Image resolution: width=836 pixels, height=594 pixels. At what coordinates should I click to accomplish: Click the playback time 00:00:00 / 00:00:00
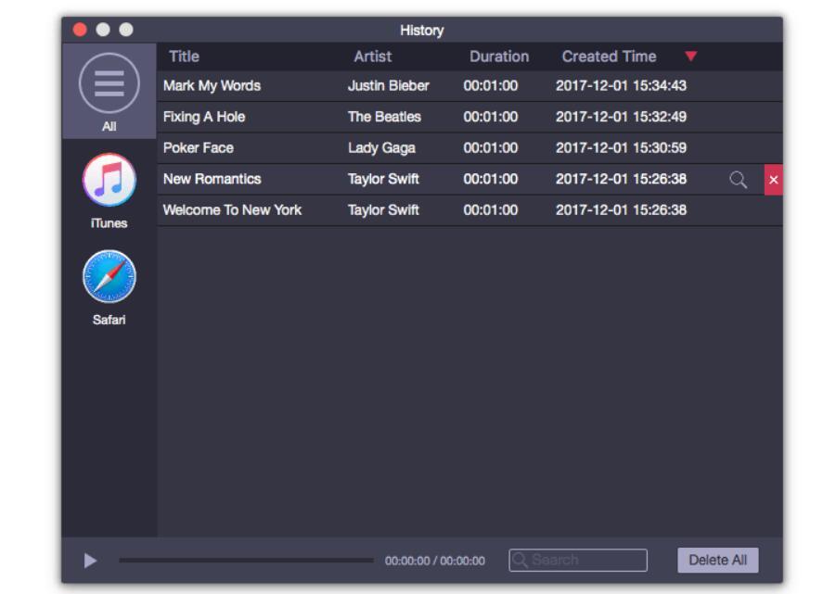pos(435,561)
